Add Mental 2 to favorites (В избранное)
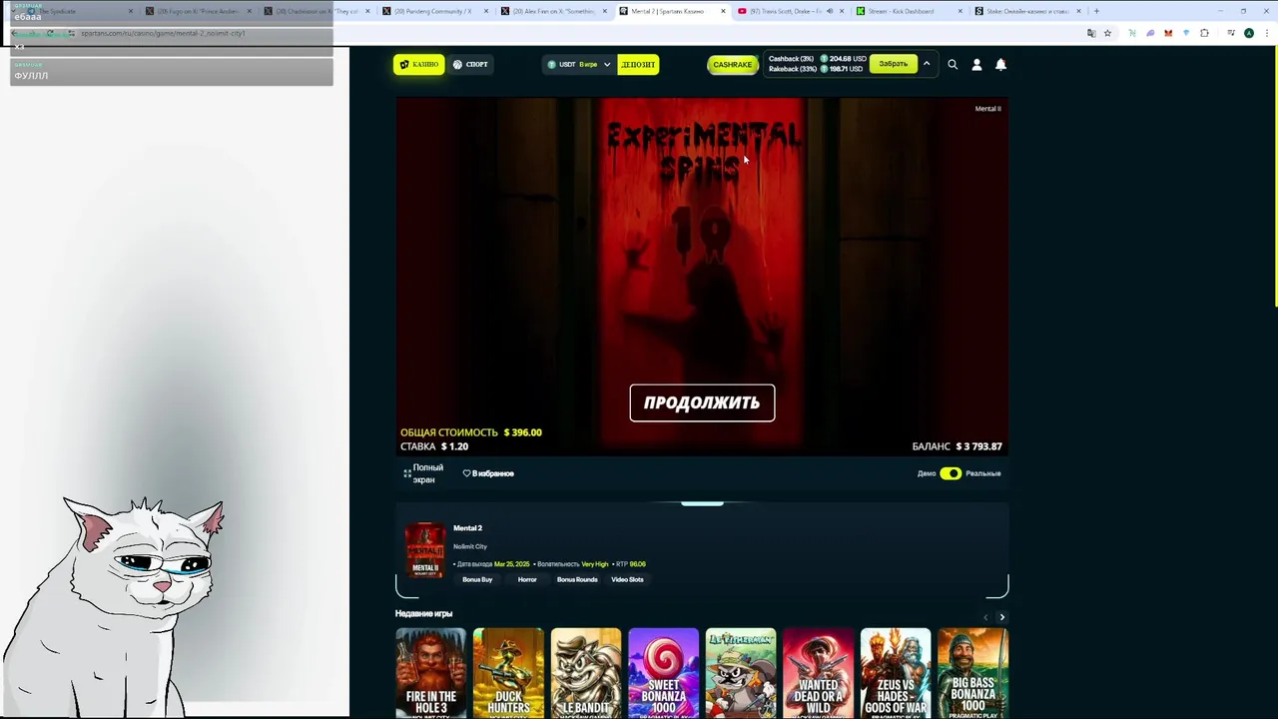1278x719 pixels. point(488,473)
